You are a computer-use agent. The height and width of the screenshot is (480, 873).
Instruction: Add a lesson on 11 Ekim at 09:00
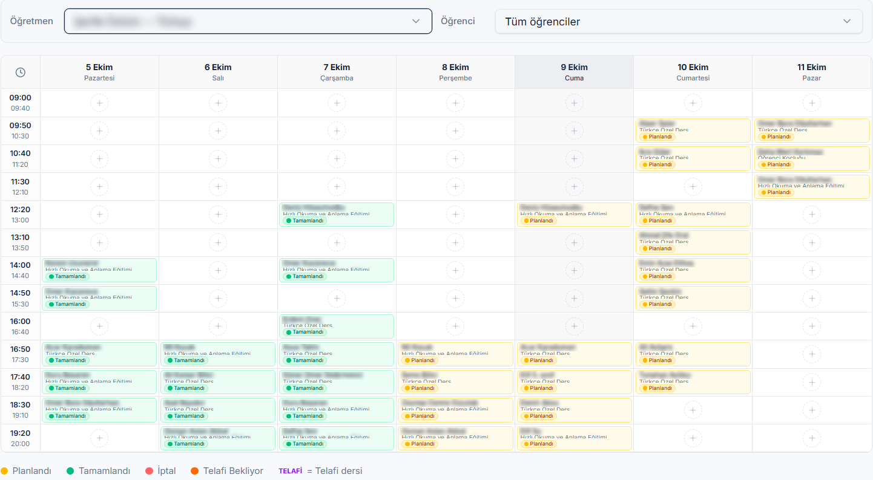[811, 103]
